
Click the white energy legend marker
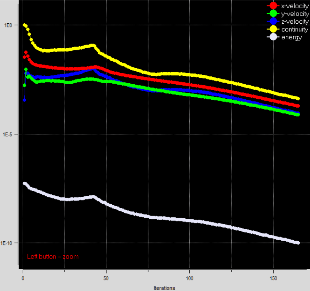[x=273, y=37]
